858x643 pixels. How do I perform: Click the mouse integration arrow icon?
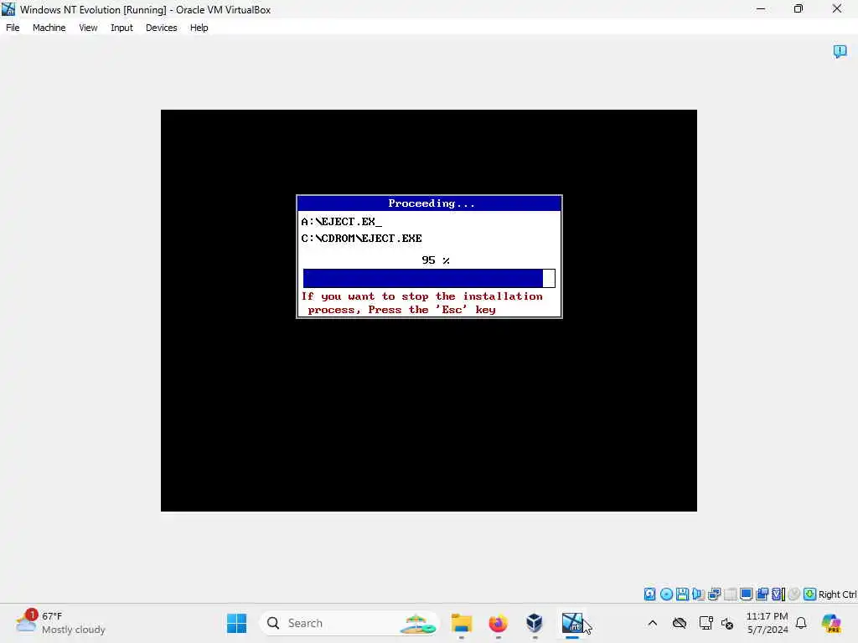[x=810, y=594]
